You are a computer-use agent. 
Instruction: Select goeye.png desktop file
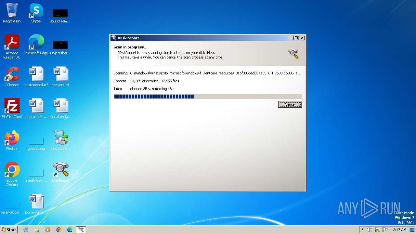36,143
